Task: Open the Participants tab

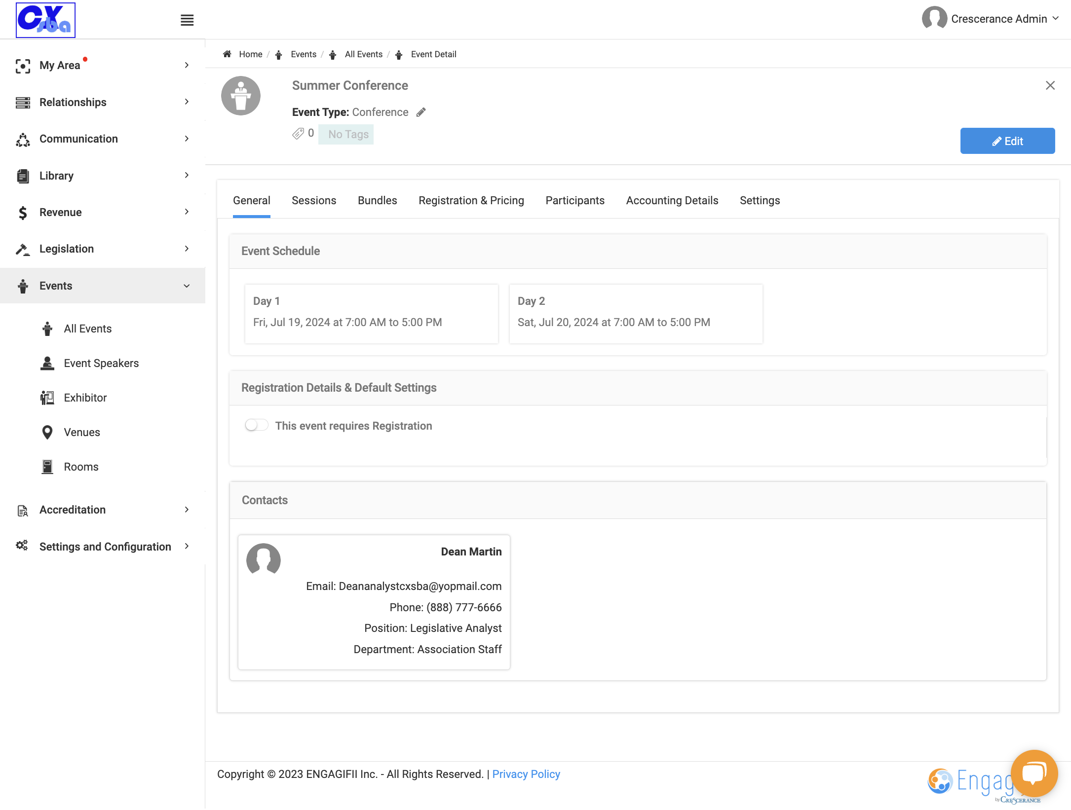Action: [x=575, y=200]
